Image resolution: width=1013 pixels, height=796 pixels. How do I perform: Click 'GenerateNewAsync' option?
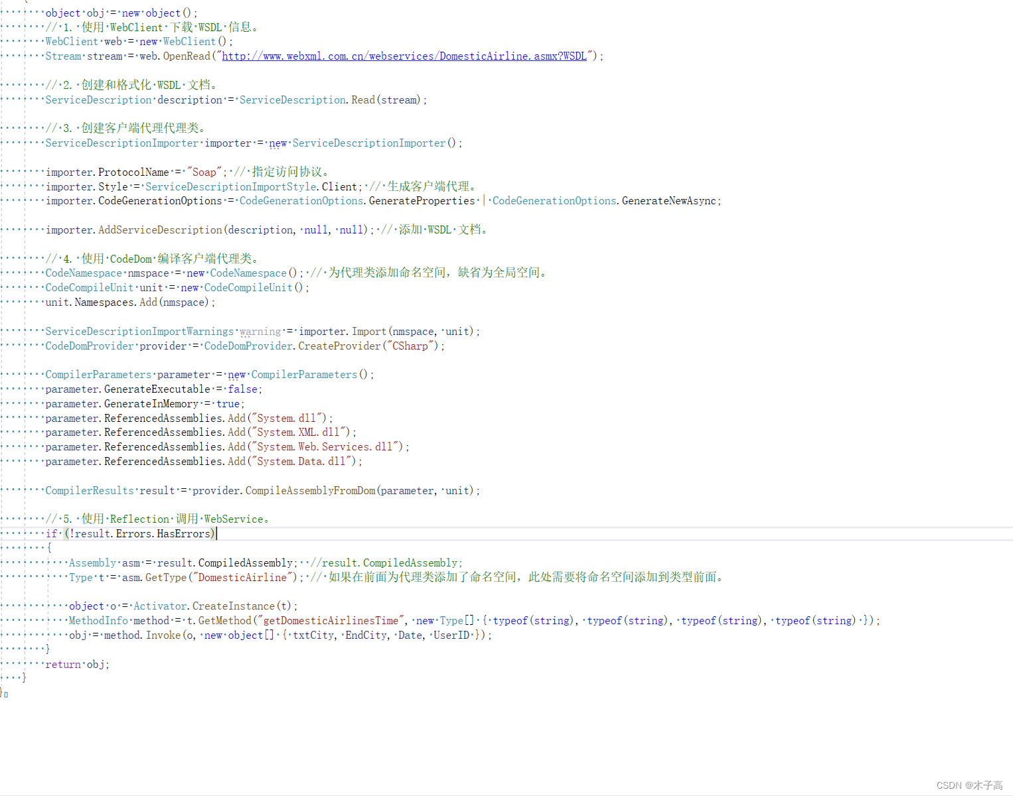(669, 201)
